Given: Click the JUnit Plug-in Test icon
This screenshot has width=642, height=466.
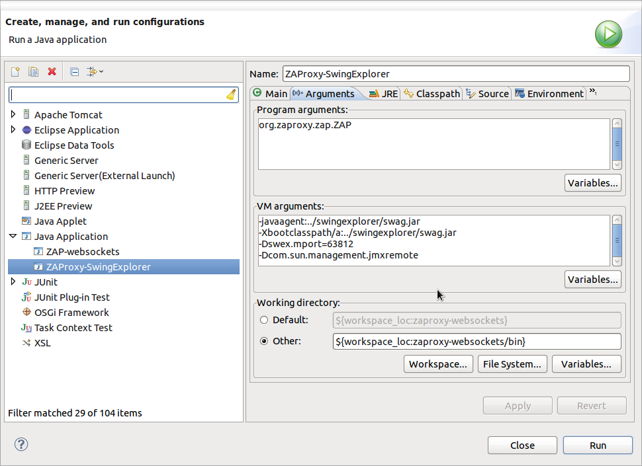Looking at the screenshot, I should pos(26,297).
